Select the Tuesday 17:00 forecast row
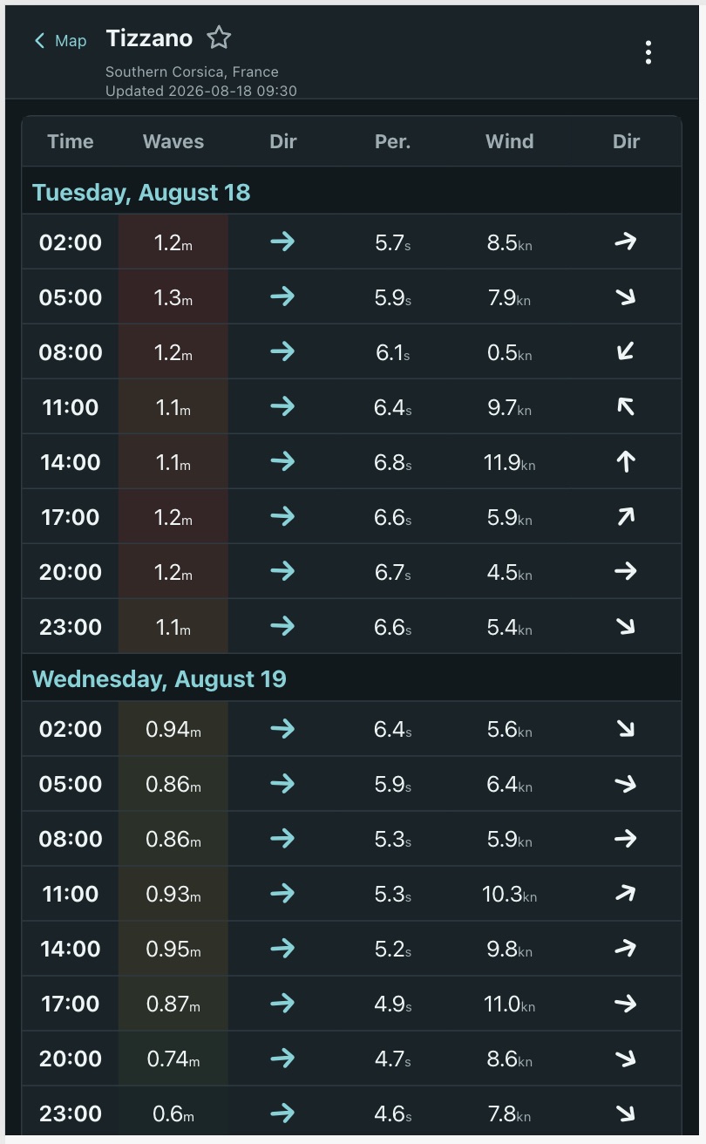Viewport: 706px width, 1144px height. (351, 517)
